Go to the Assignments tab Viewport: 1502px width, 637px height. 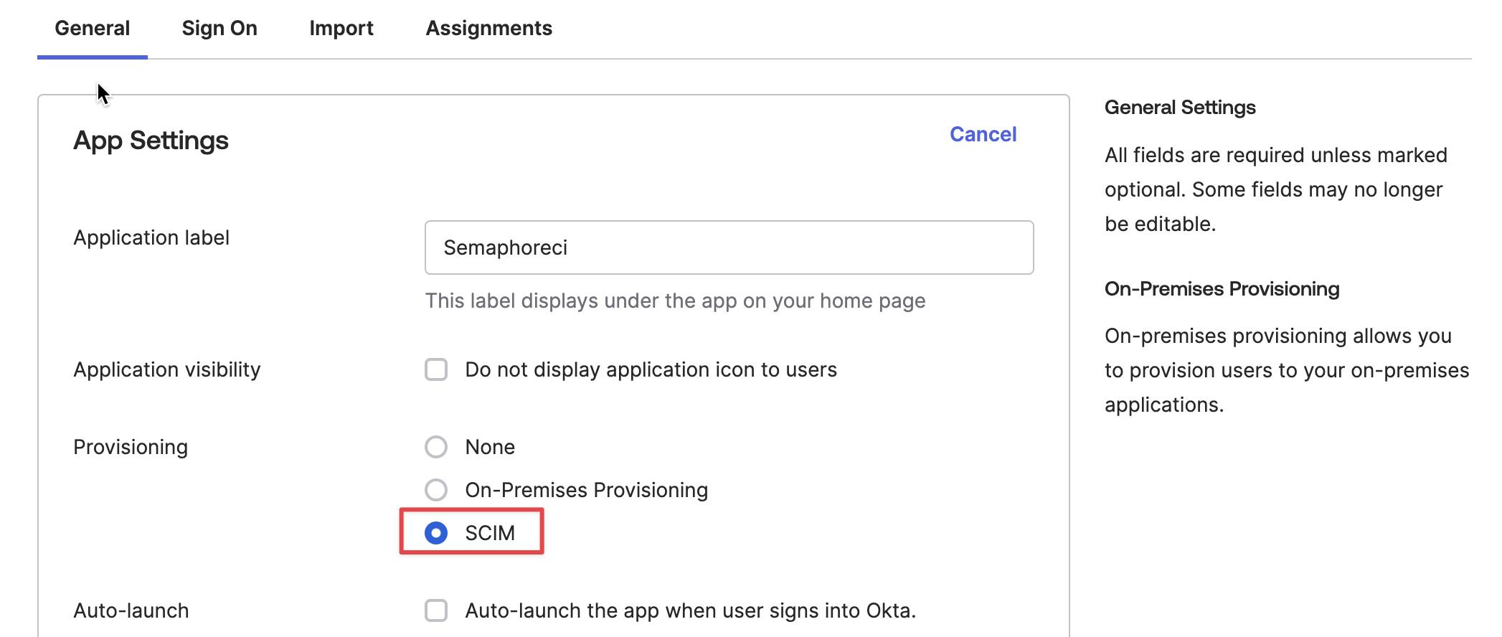489,29
